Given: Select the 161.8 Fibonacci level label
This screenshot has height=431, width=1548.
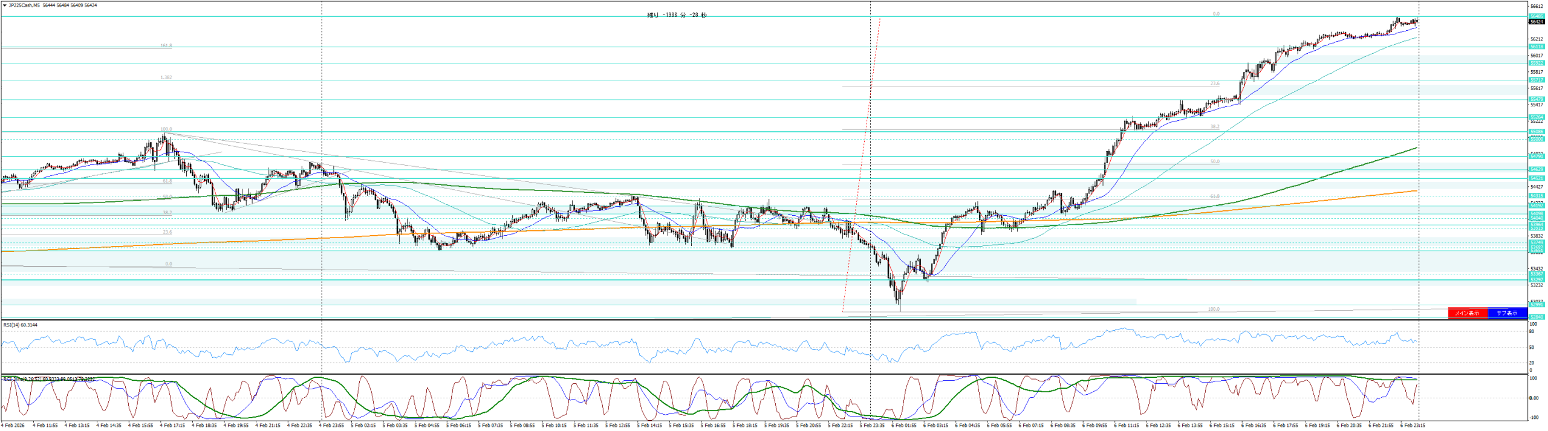Looking at the screenshot, I should (x=166, y=46).
